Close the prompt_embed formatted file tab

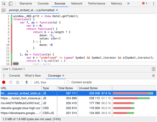click(57, 10)
